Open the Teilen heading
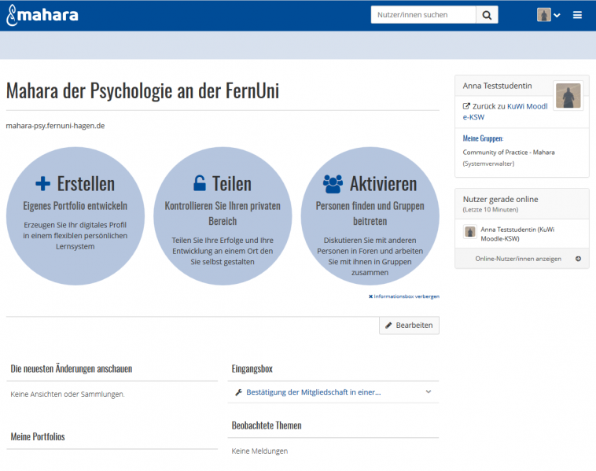 232,184
